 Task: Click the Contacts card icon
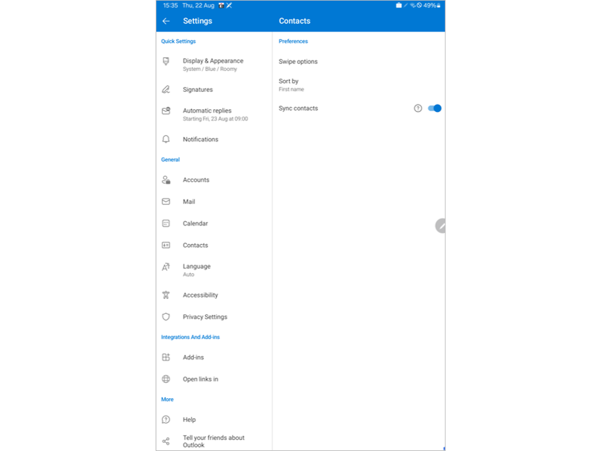(x=165, y=245)
